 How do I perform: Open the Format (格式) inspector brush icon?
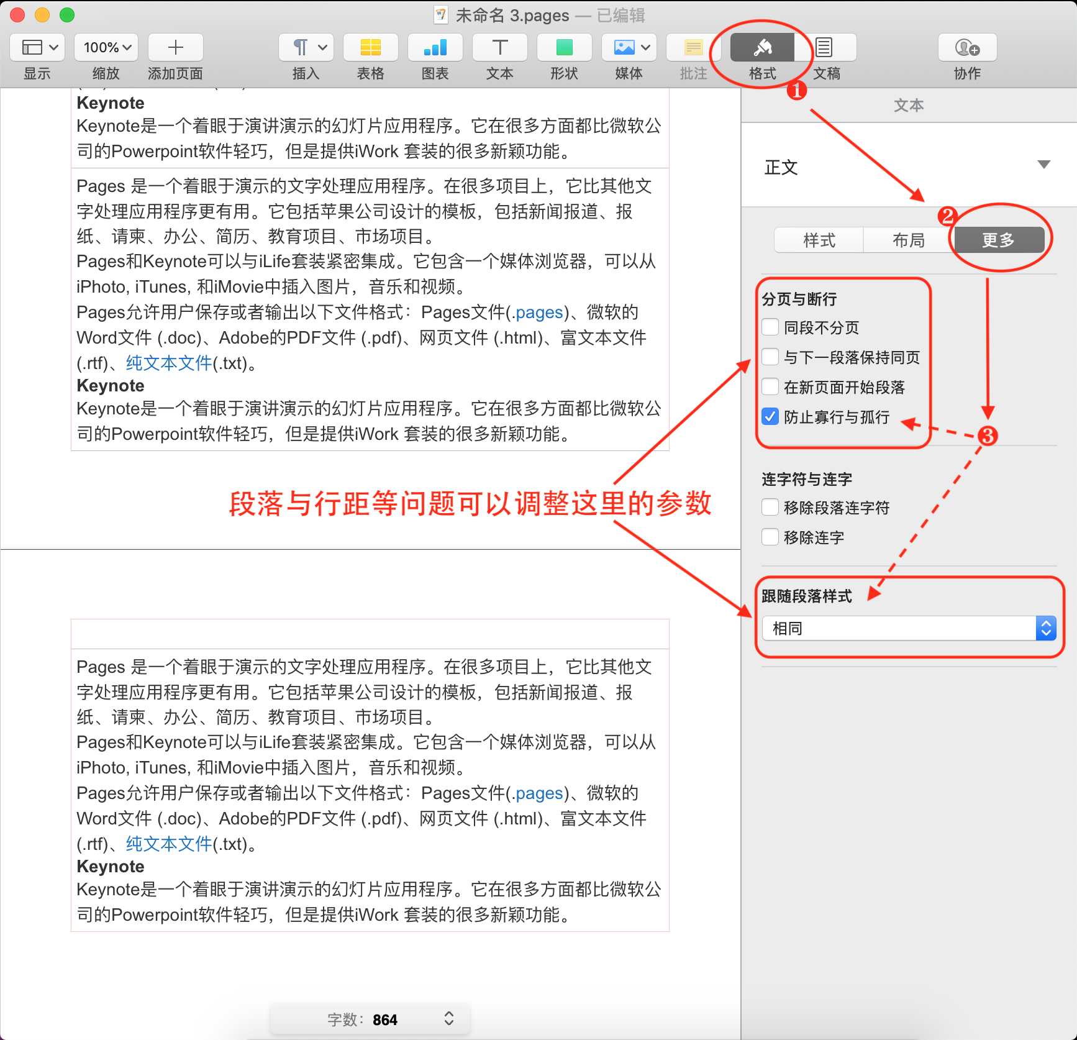762,48
